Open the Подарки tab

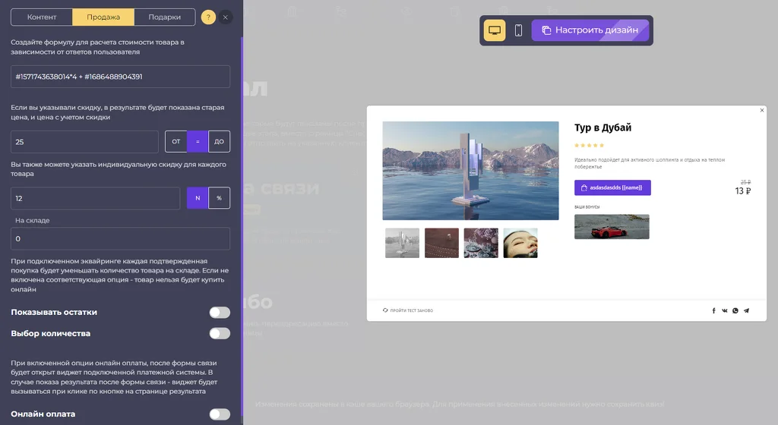pos(164,17)
